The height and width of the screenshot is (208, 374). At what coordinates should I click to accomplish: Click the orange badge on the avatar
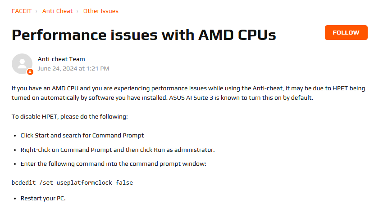coord(30,72)
